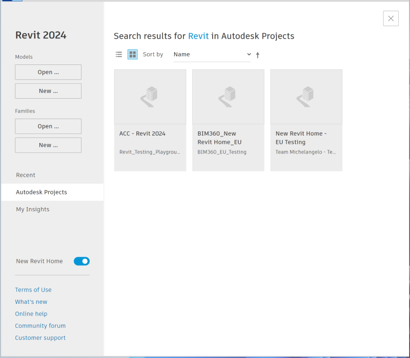This screenshot has height=358, width=410.
Task: Open the Recent tab
Action: coord(26,175)
